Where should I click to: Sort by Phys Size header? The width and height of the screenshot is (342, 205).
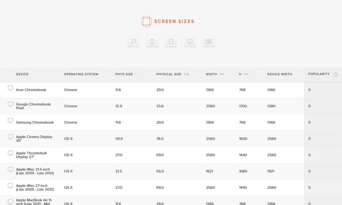point(124,74)
